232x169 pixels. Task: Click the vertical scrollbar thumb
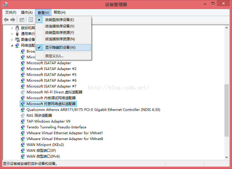(x=226, y=110)
